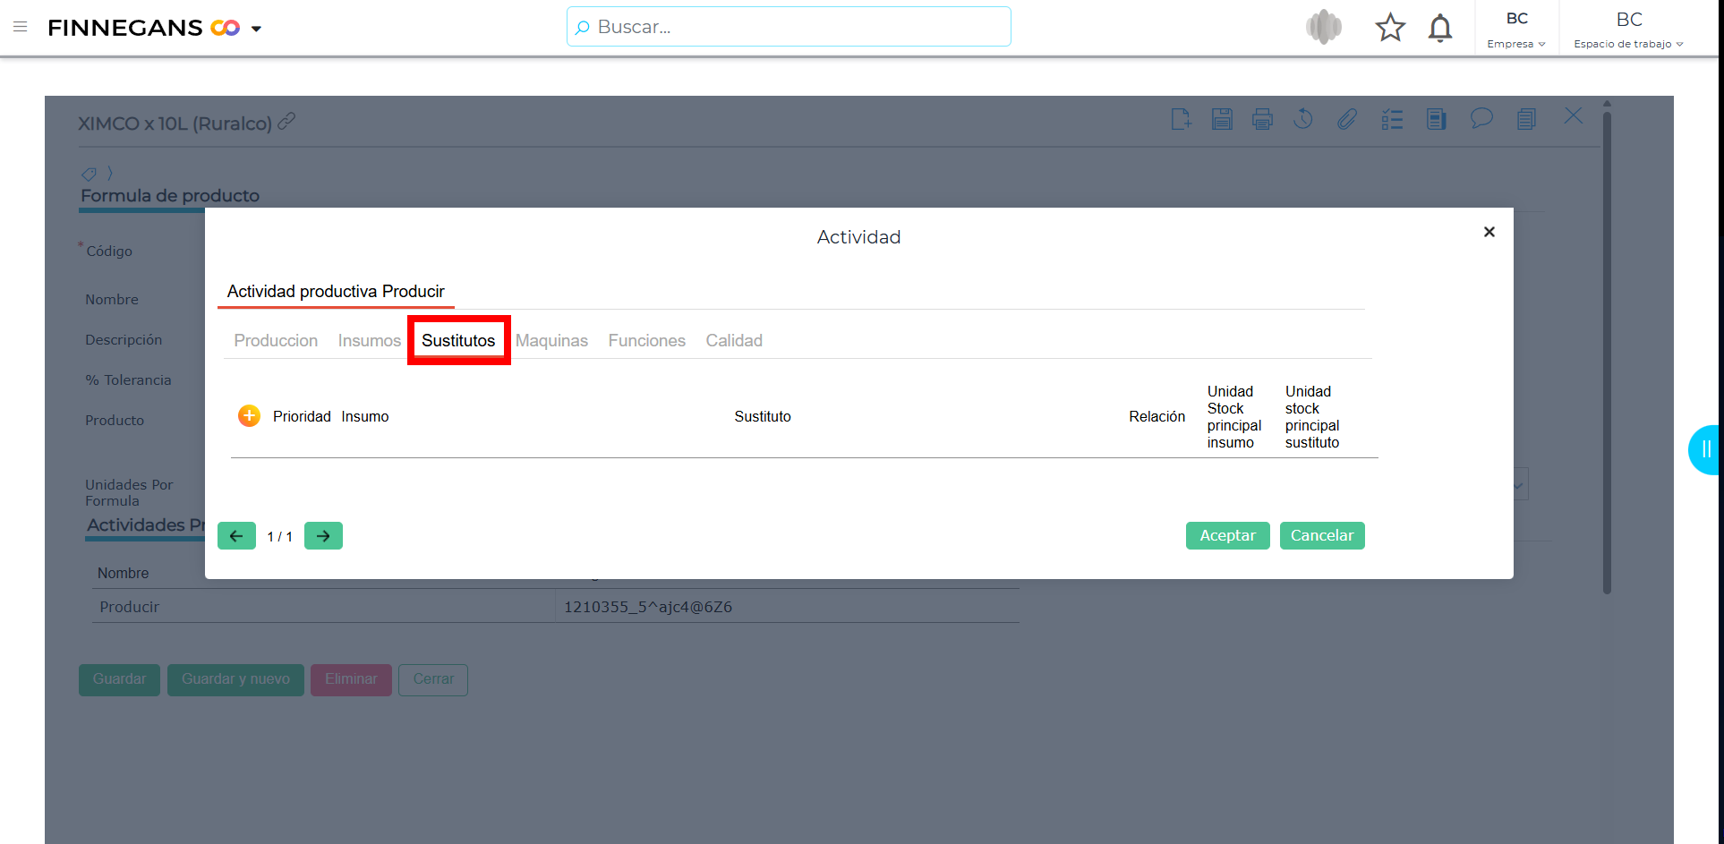Click the 1210355_5^ajc4@6Z6 cell
Image resolution: width=1724 pixels, height=844 pixels.
coord(648,607)
